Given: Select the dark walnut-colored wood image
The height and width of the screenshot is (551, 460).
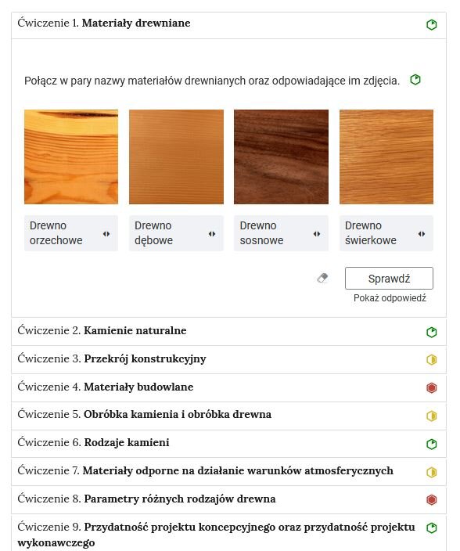Looking at the screenshot, I should (281, 157).
